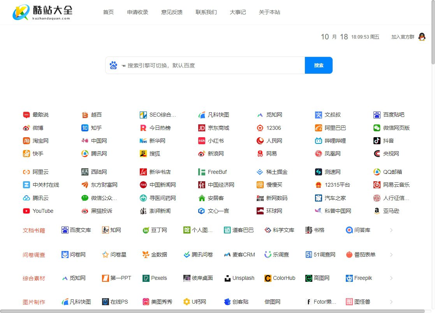Viewport: 435px width, 313px height.
Task: Click the 腾讯问卷 icon
Action: point(187,255)
